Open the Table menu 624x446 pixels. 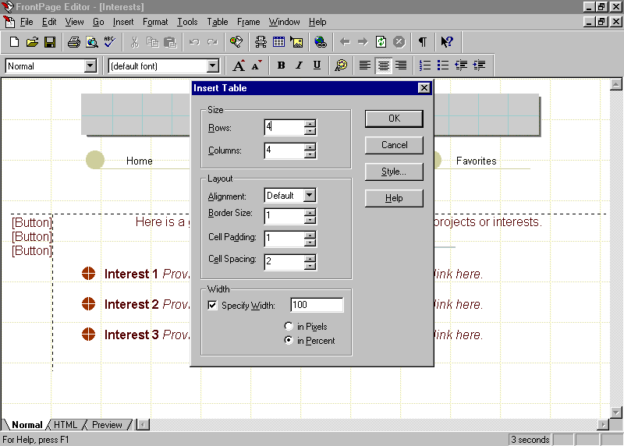pos(218,22)
